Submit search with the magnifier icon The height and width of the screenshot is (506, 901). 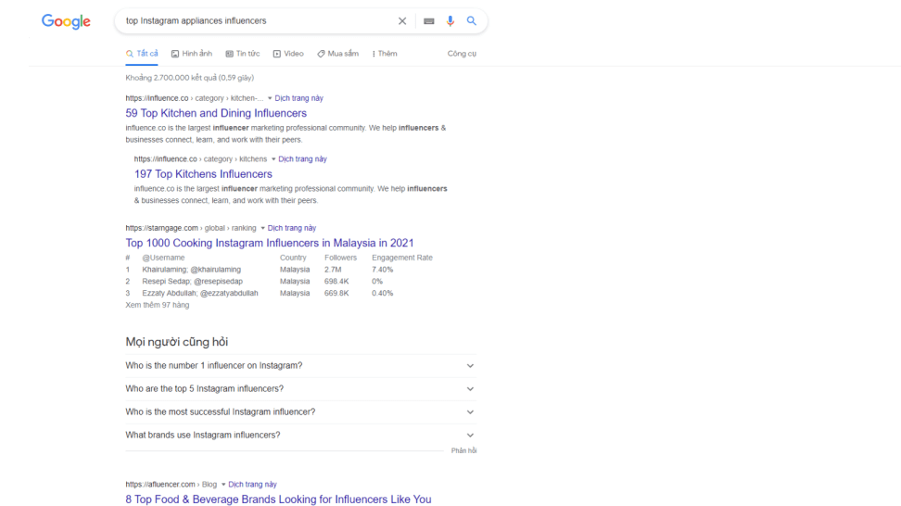click(471, 20)
